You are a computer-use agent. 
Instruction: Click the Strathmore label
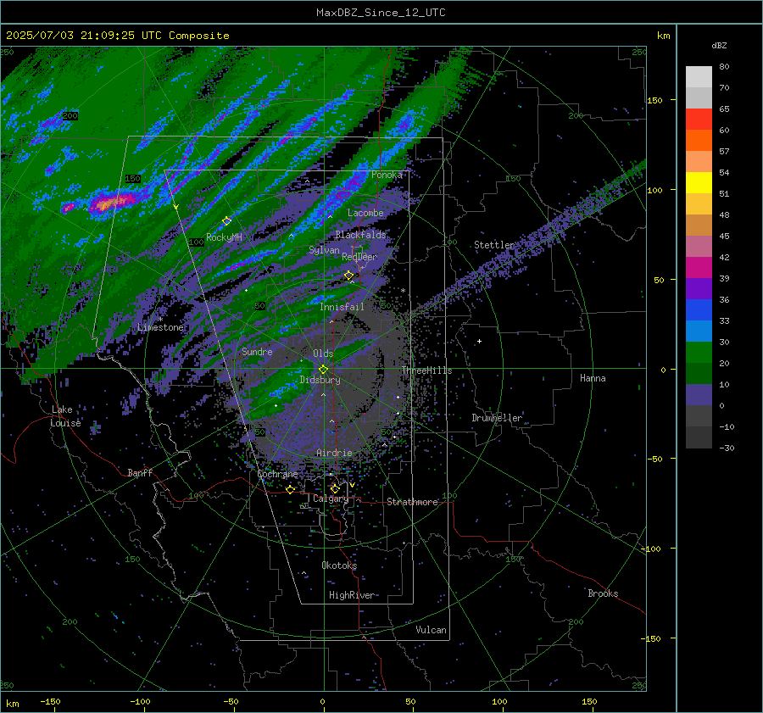413,502
